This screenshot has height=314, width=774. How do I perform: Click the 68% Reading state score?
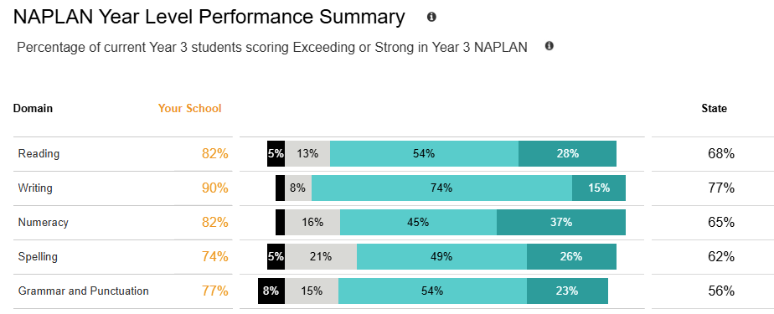[x=721, y=153]
